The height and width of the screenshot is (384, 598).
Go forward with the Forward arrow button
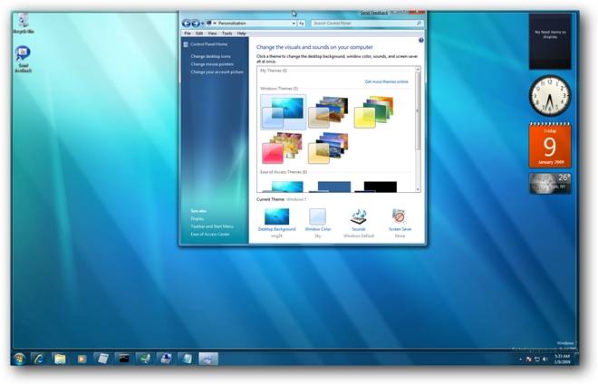[x=196, y=24]
